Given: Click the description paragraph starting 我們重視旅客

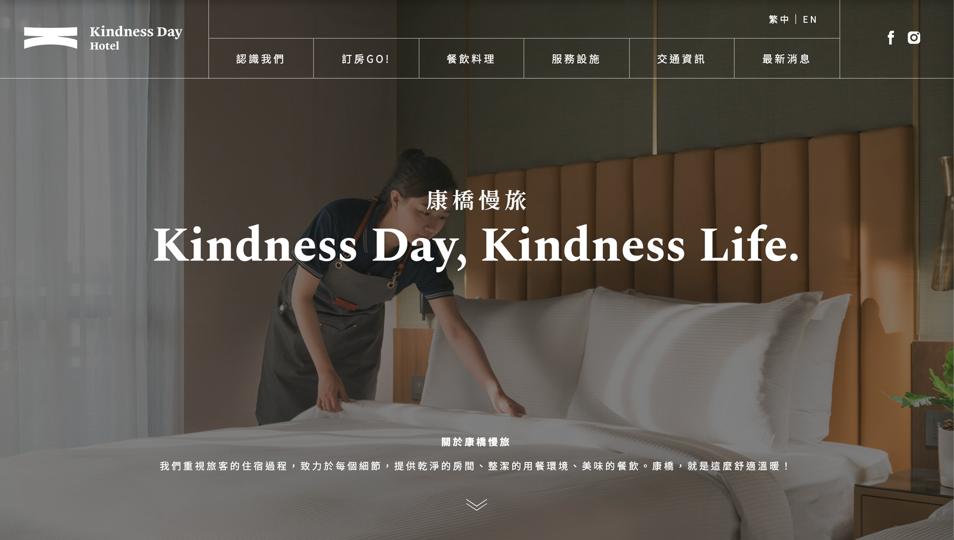Looking at the screenshot, I should 476,466.
